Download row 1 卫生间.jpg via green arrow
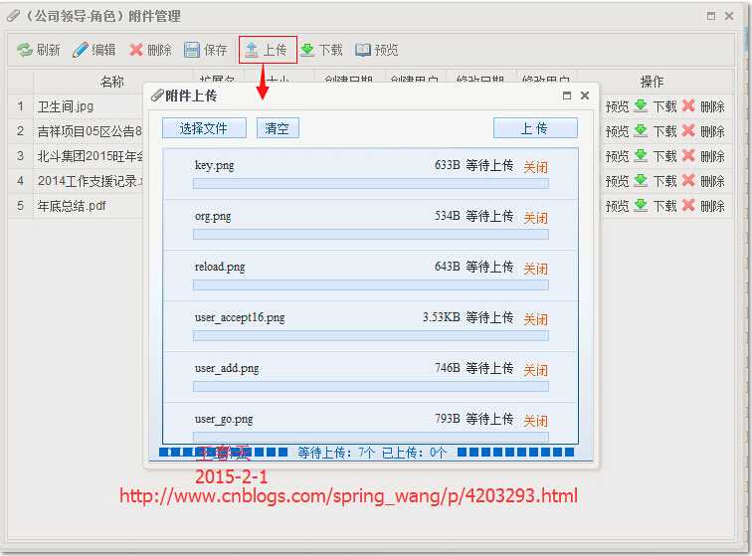Viewport: 752px width, 556px height. [x=641, y=106]
